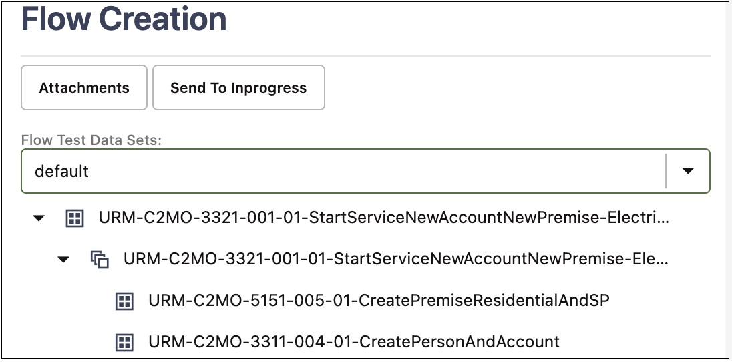Viewport: 732px width, 362px height.
Task: Click vertical separator beside the dropdown caret
Action: pyautogui.click(x=666, y=171)
